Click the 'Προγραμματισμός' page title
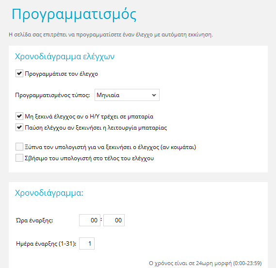Screen dimensions: 276x268 [x=74, y=15]
